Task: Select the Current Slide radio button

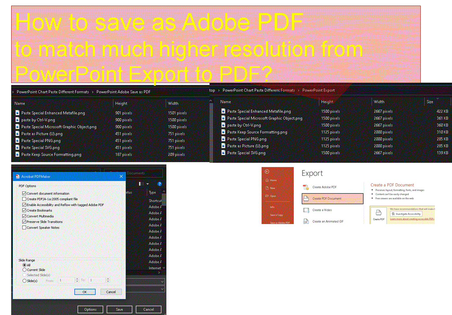Action: [24, 270]
